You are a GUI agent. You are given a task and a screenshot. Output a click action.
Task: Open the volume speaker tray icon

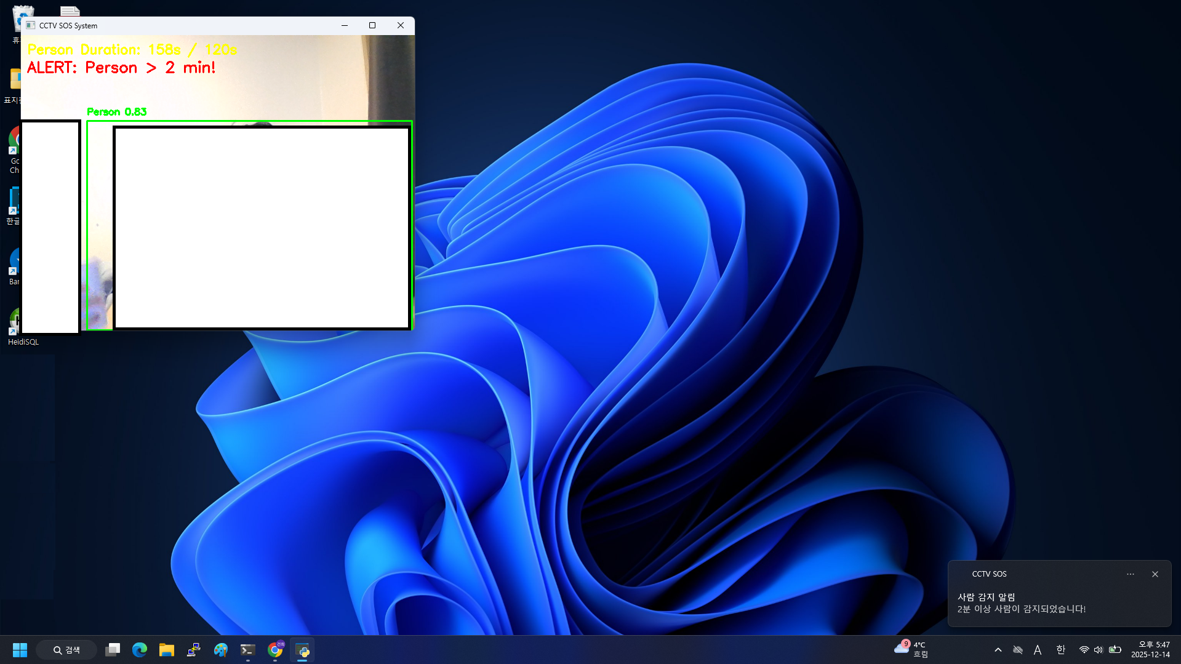point(1099,650)
